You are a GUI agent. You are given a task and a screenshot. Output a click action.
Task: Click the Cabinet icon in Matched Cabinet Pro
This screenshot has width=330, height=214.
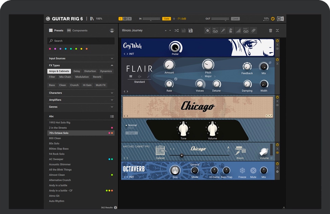click(x=160, y=151)
